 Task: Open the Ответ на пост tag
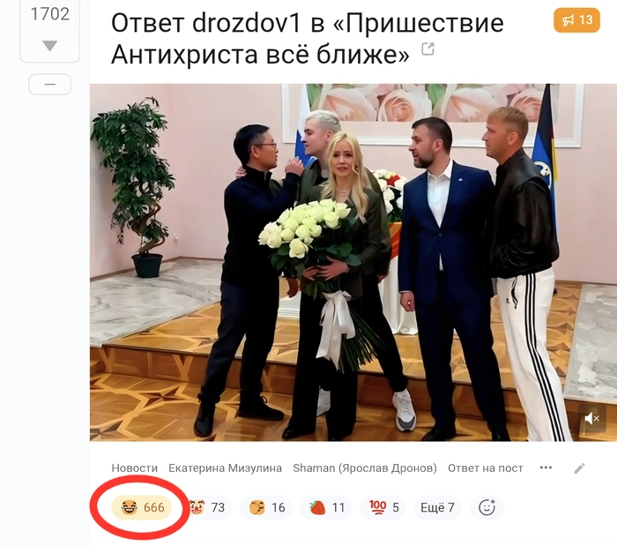485,468
